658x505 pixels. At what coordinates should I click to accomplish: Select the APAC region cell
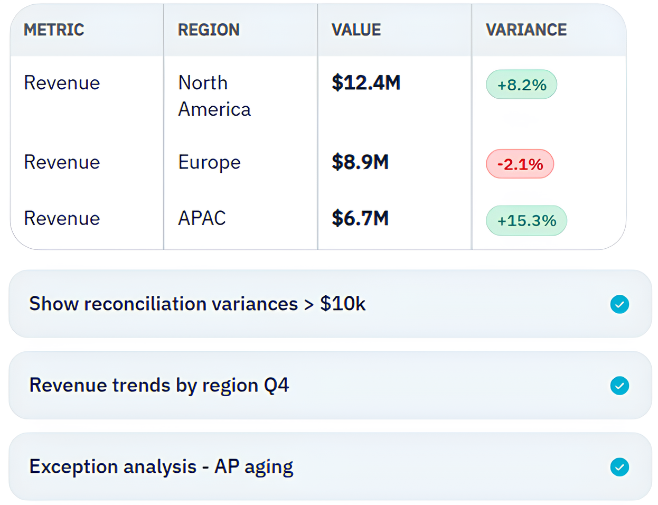(202, 218)
